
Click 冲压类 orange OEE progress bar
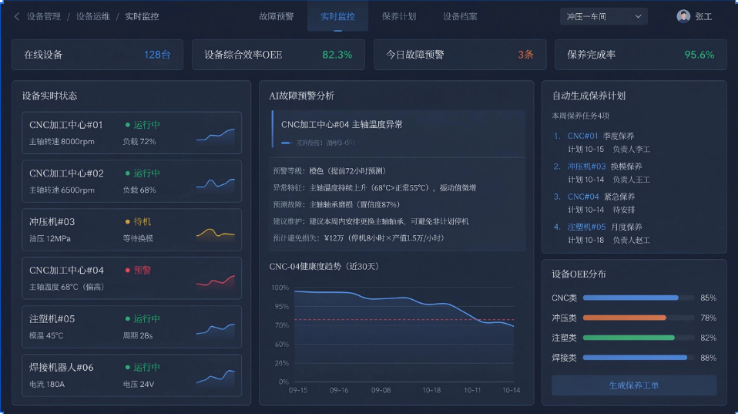638,318
